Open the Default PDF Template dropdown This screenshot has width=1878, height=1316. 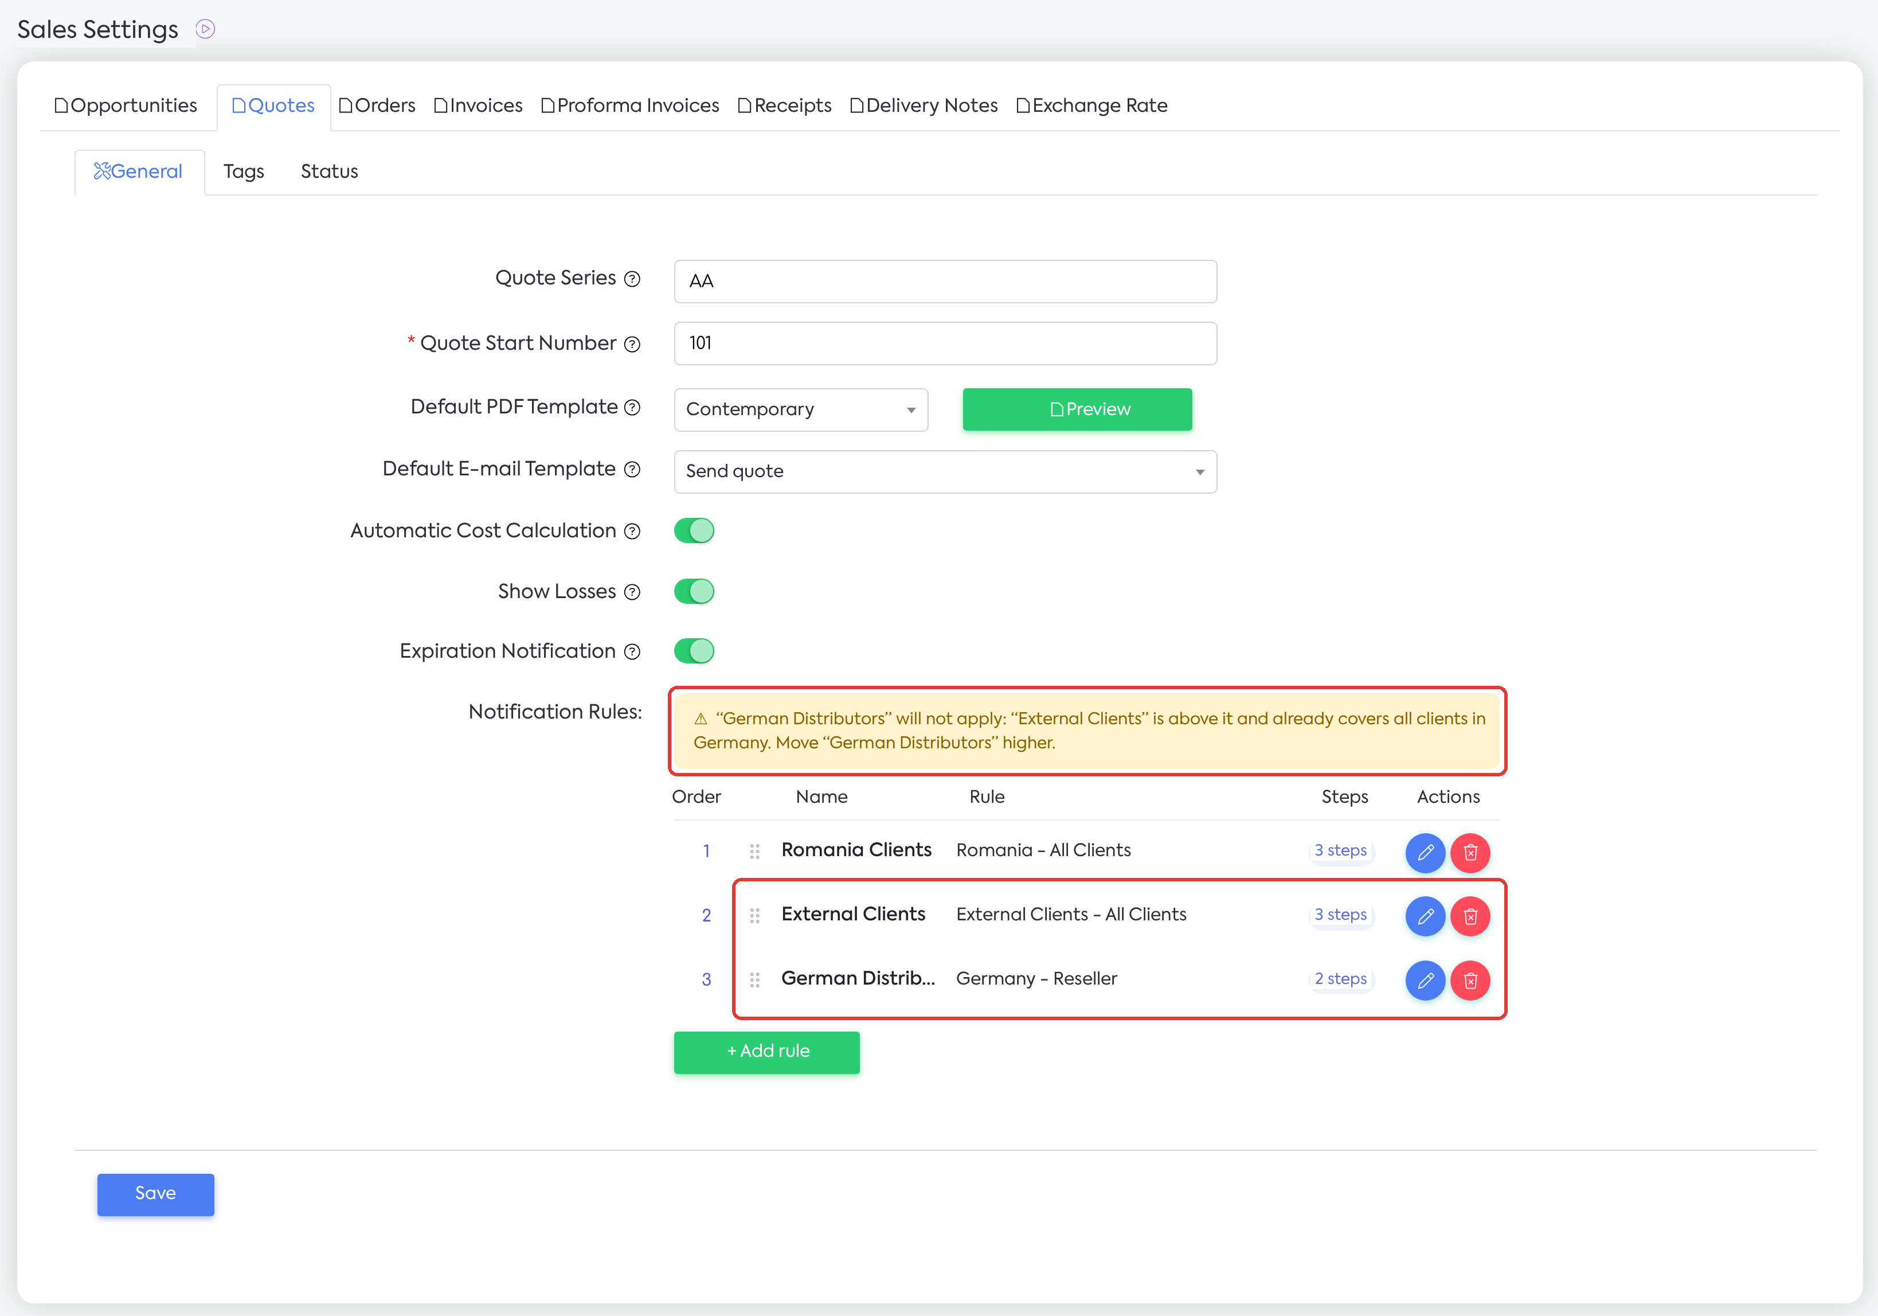point(801,410)
